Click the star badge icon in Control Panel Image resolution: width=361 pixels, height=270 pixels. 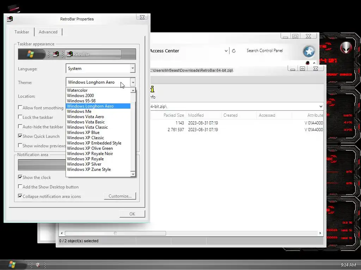pyautogui.click(x=309, y=51)
